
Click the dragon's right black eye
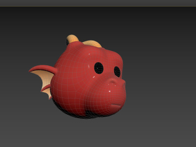coord(117,72)
